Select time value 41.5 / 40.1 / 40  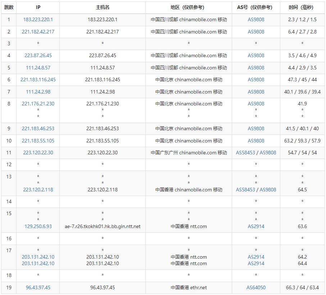(302, 129)
